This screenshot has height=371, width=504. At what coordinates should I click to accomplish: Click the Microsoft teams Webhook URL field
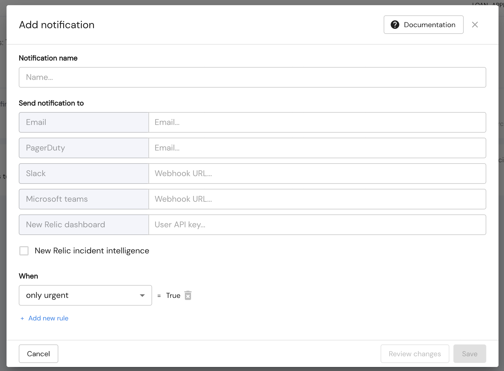317,199
